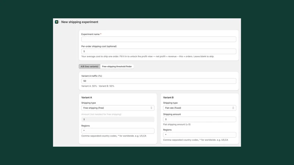The height and width of the screenshot is (165, 294).
Task: Click 'Amount (not needed for free shipping)' label
Action: [101, 114]
